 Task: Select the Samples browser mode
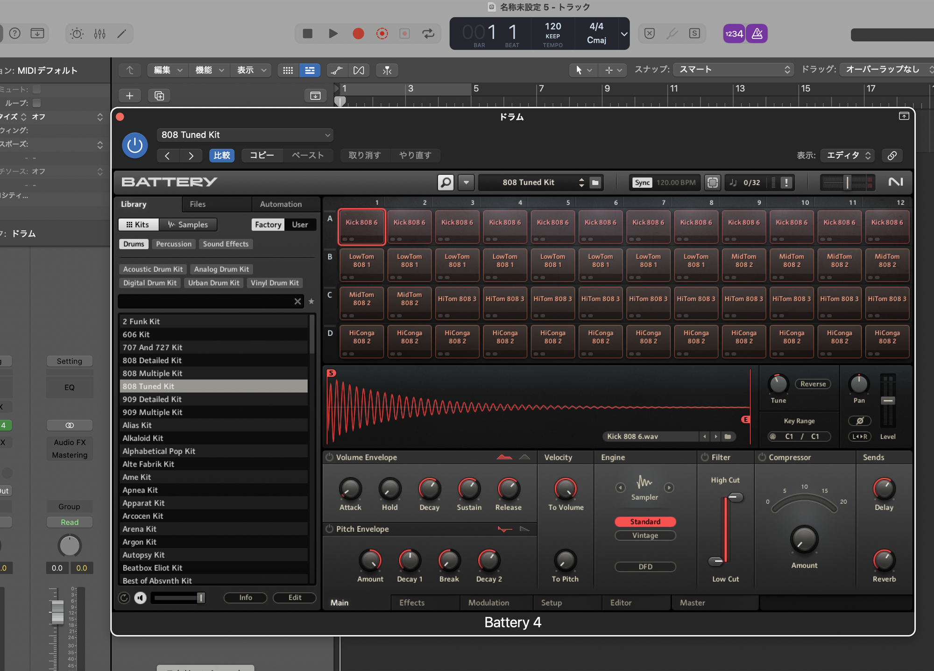click(x=188, y=225)
